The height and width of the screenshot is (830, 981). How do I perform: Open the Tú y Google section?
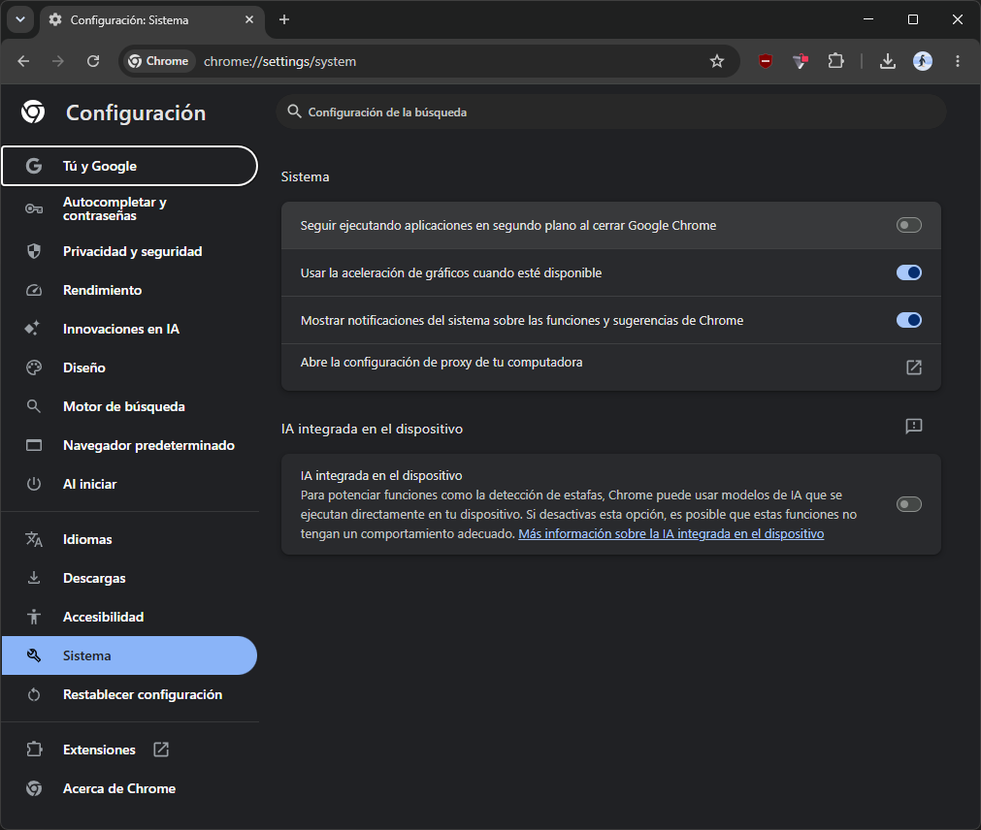coord(129,166)
